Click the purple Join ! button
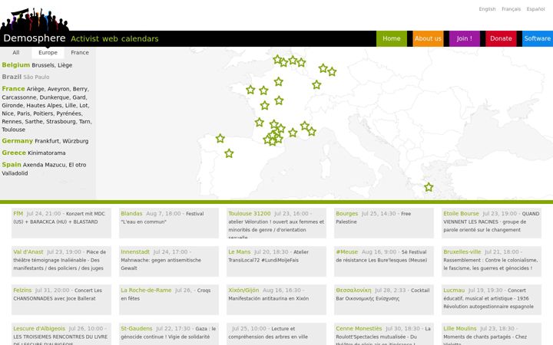 [x=464, y=38]
